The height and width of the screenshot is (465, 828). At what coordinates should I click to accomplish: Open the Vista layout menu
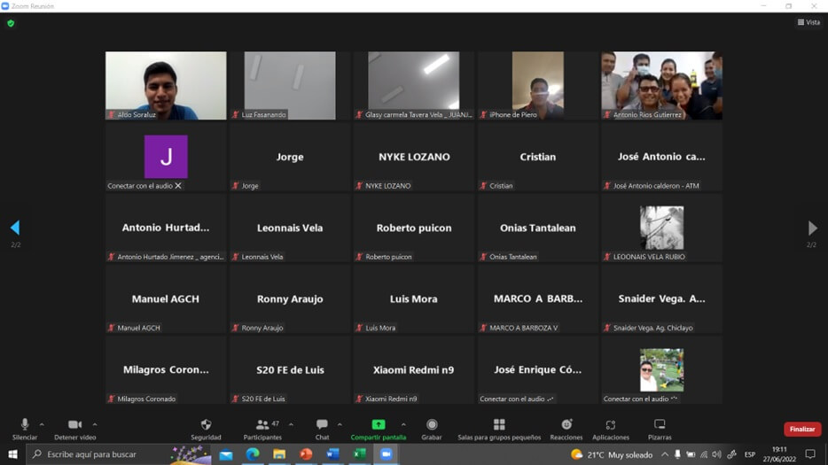[x=808, y=22]
